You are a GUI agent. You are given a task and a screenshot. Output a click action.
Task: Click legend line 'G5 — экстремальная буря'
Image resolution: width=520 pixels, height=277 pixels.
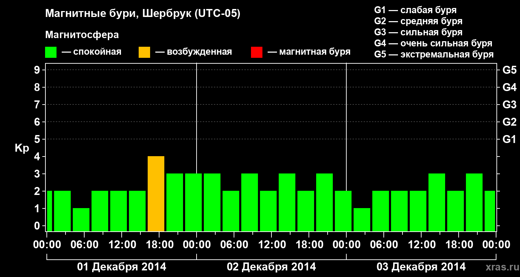click(434, 54)
